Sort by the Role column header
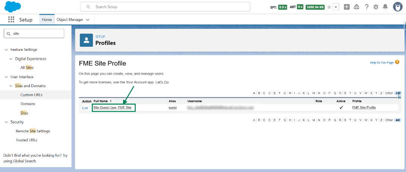The image size is (406, 172). tap(319, 101)
